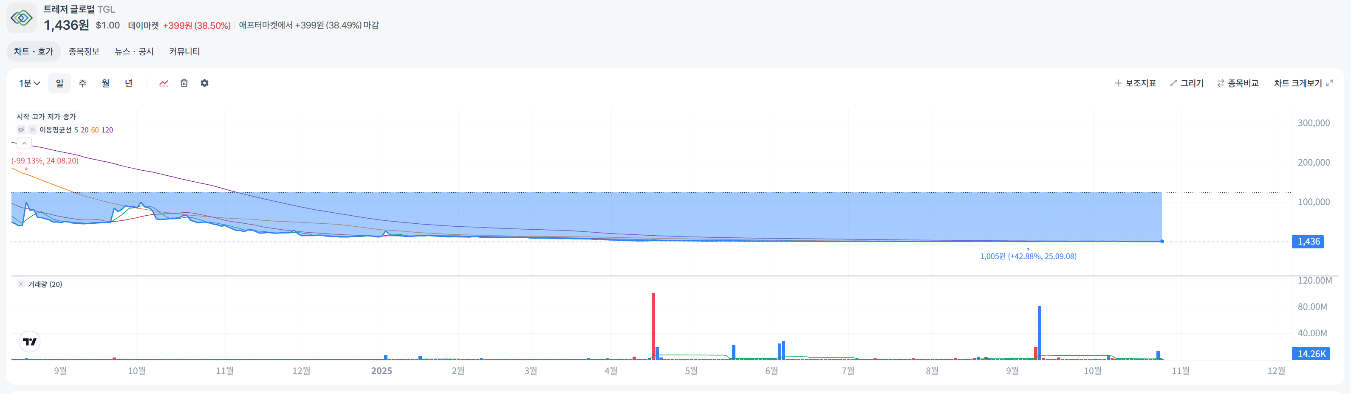Click the current price tag 1,436 on axis
Screen dimensions: 1351x394
pyautogui.click(x=1308, y=242)
